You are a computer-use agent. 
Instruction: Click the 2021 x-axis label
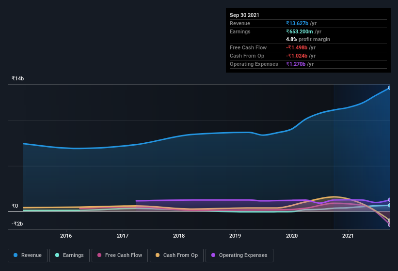pos(348,236)
